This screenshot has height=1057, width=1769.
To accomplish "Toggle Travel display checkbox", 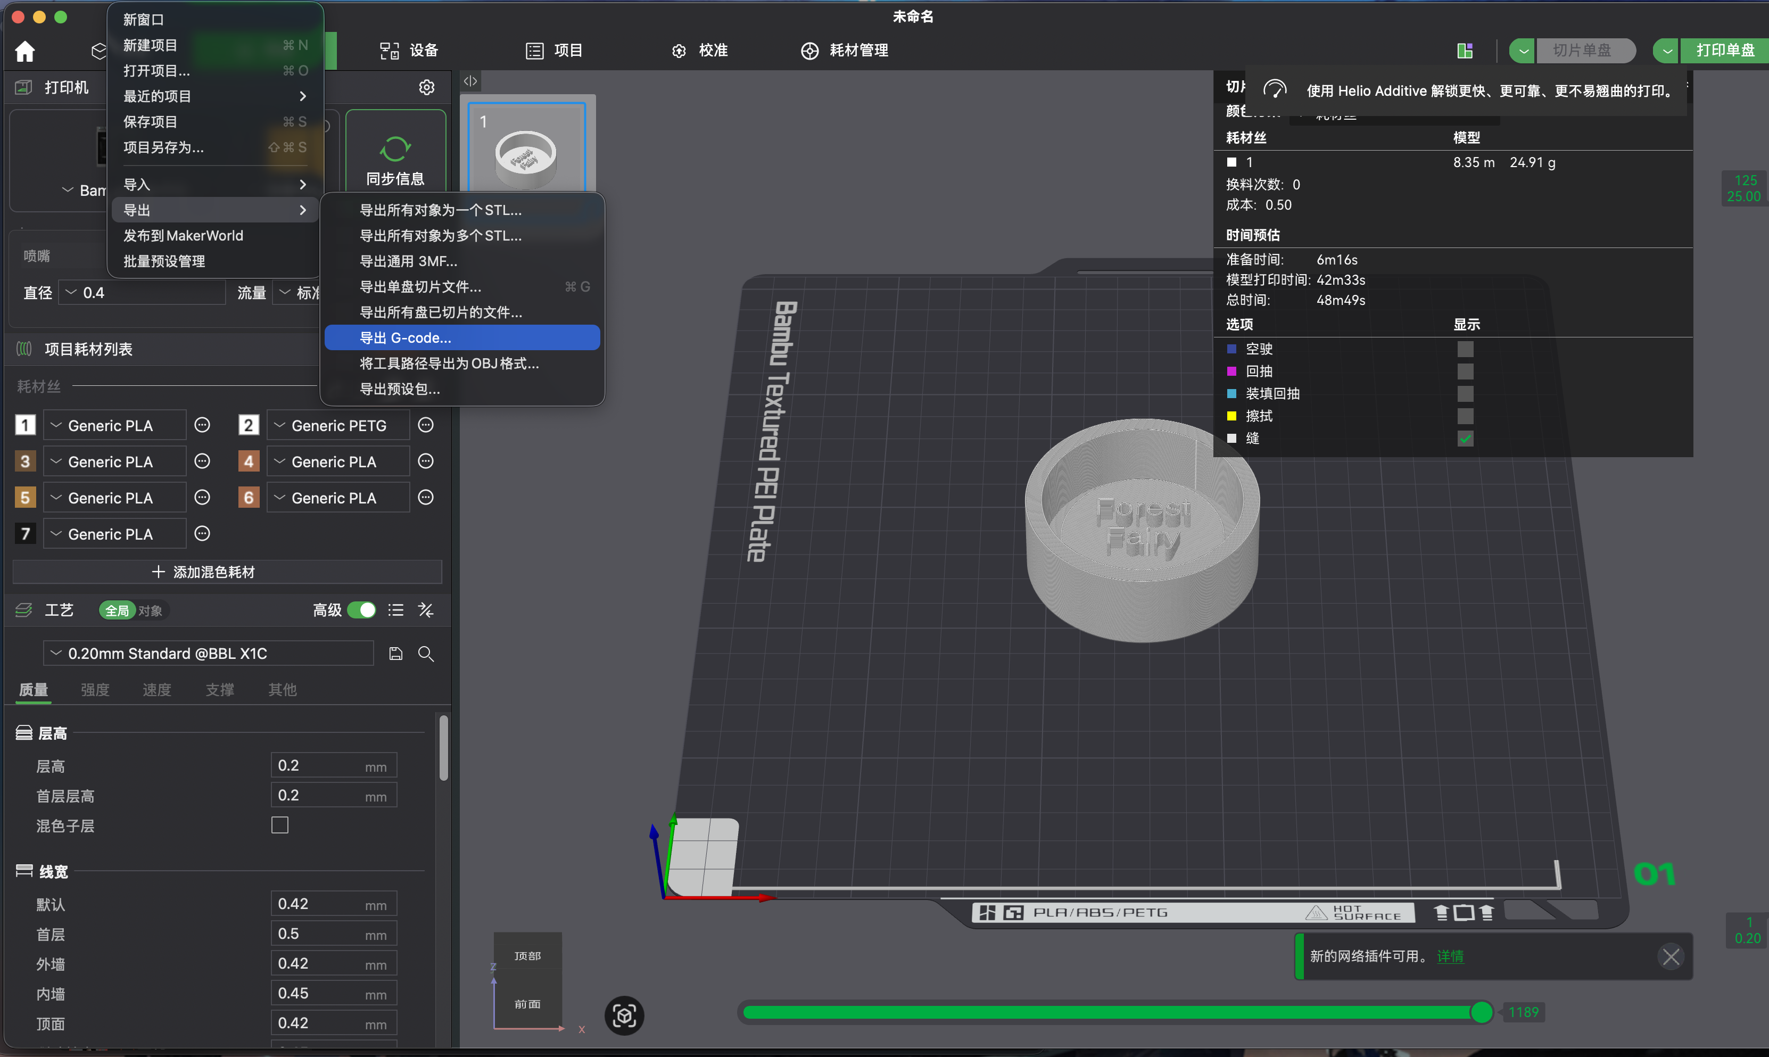I will click(x=1465, y=349).
